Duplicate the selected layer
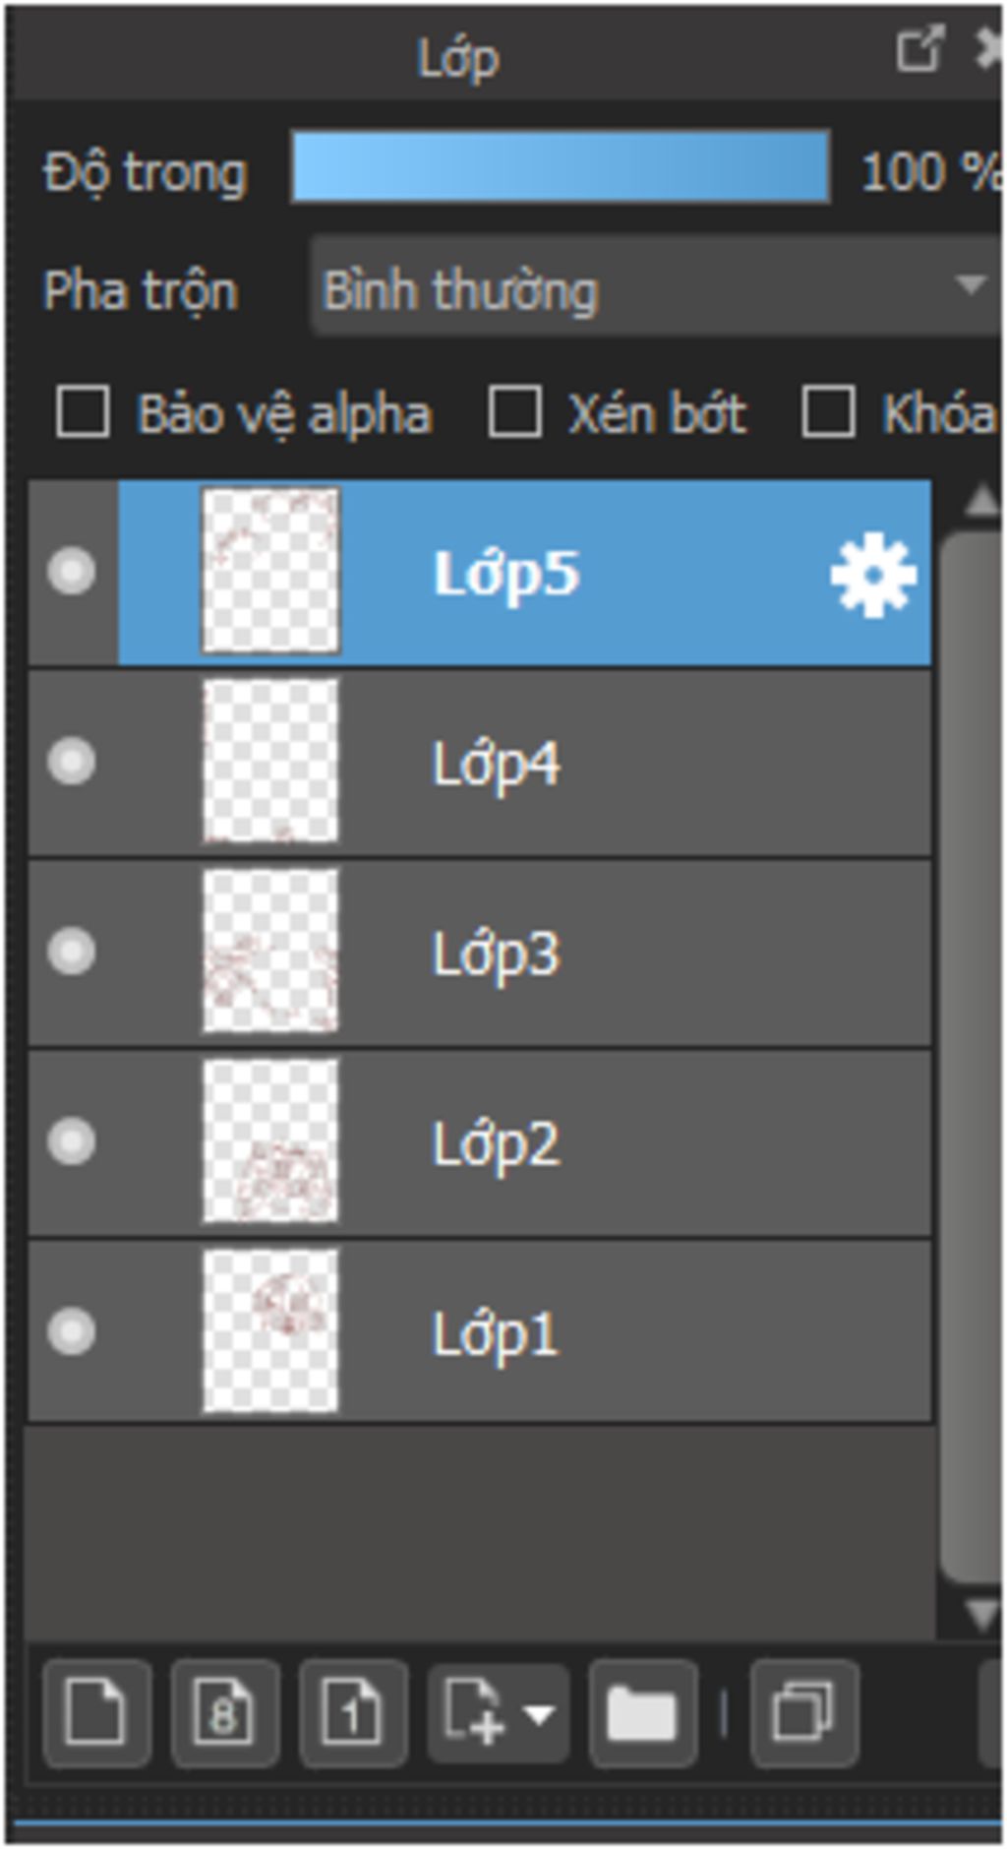Viewport: 1007px width, 1849px height. pyautogui.click(x=803, y=1713)
